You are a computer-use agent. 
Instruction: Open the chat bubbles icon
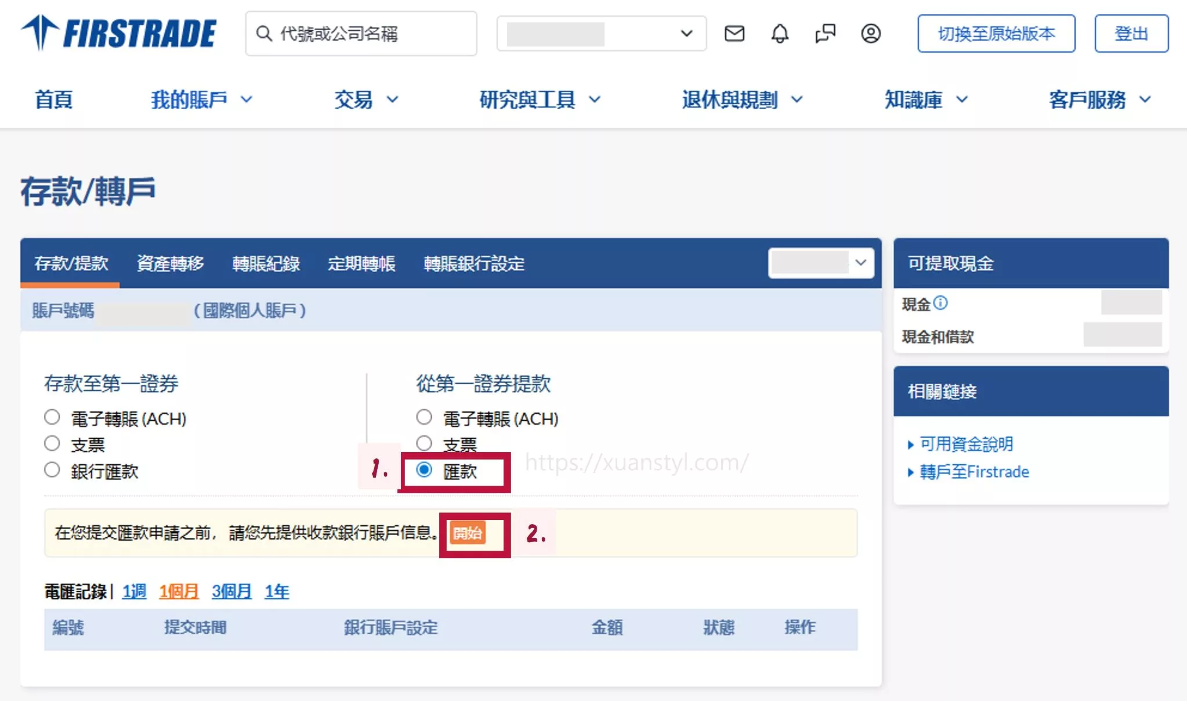pos(825,34)
